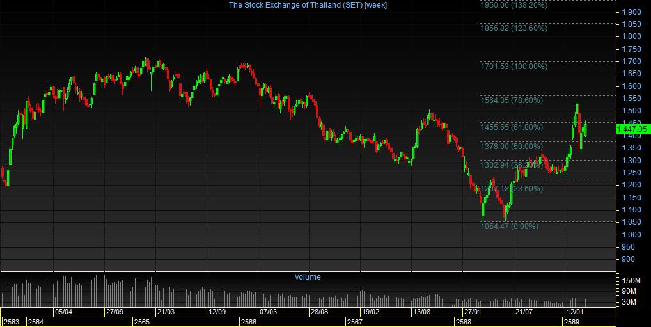Click the 1,600 price axis value

pyautogui.click(x=631, y=86)
